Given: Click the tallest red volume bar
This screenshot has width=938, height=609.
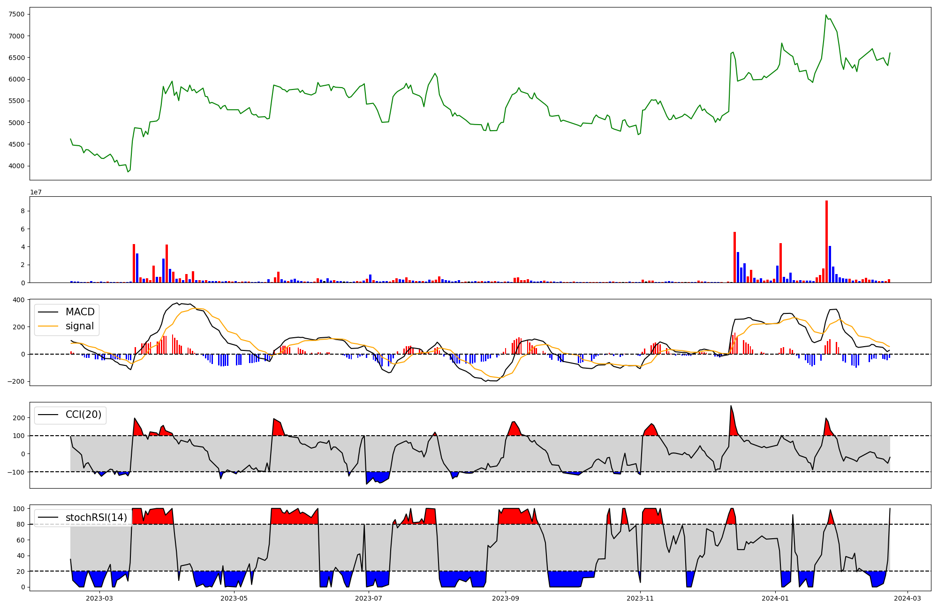Looking at the screenshot, I should [826, 241].
